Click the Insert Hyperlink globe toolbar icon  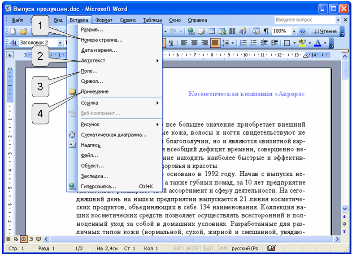[x=191, y=31]
